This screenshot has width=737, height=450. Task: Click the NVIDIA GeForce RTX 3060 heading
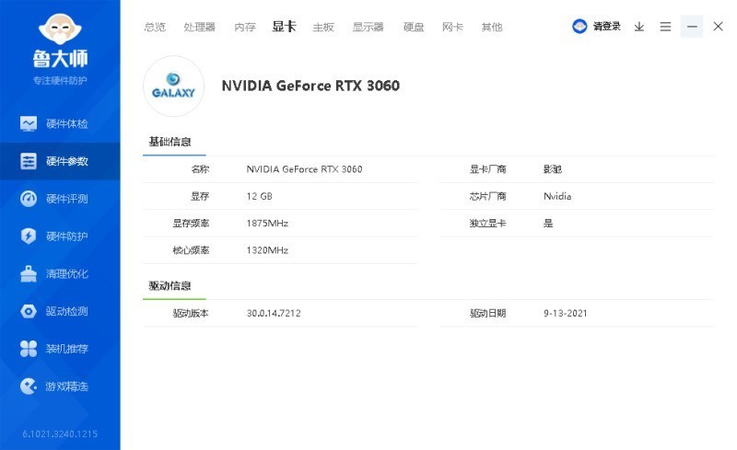click(x=310, y=86)
